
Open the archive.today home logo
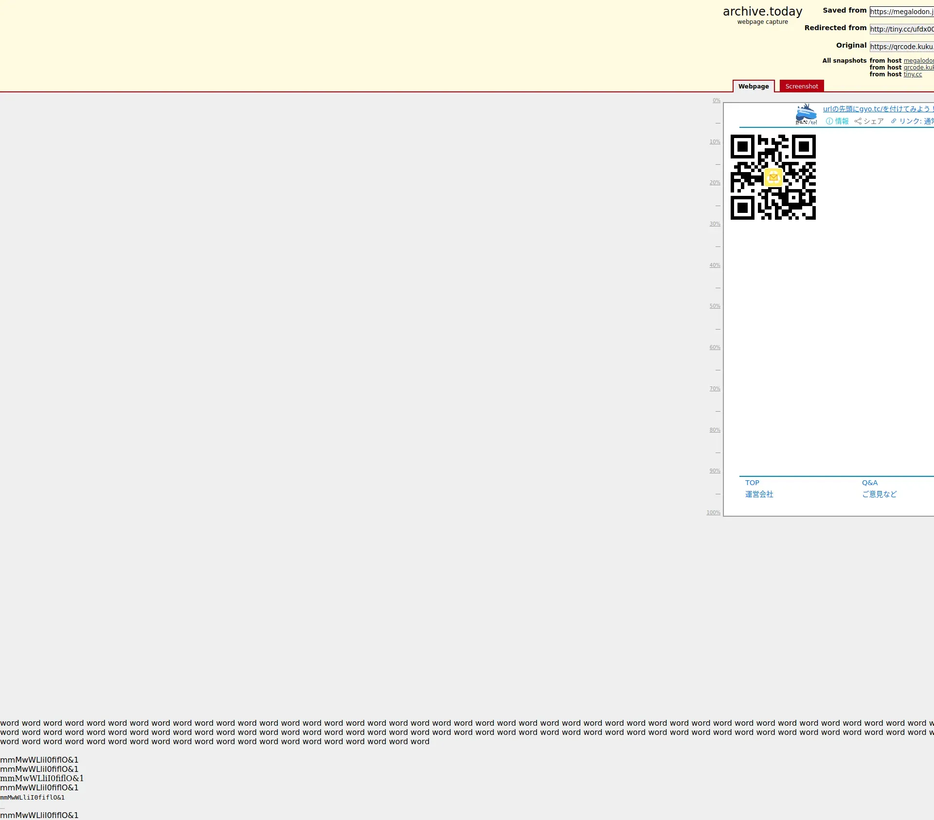[762, 12]
